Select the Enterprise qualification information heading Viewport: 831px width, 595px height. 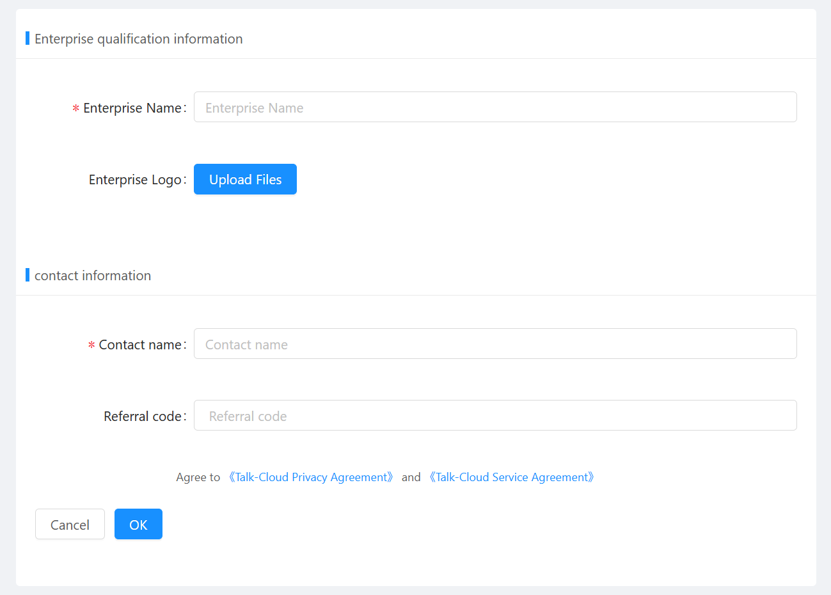138,39
